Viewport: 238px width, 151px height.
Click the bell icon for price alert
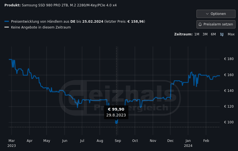200,24
